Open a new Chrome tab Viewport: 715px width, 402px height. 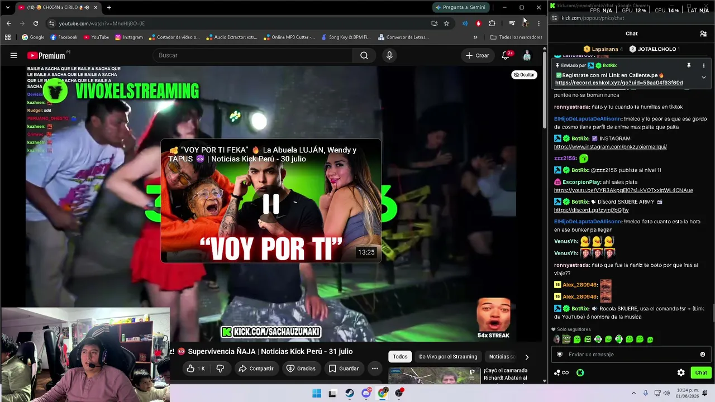click(109, 7)
